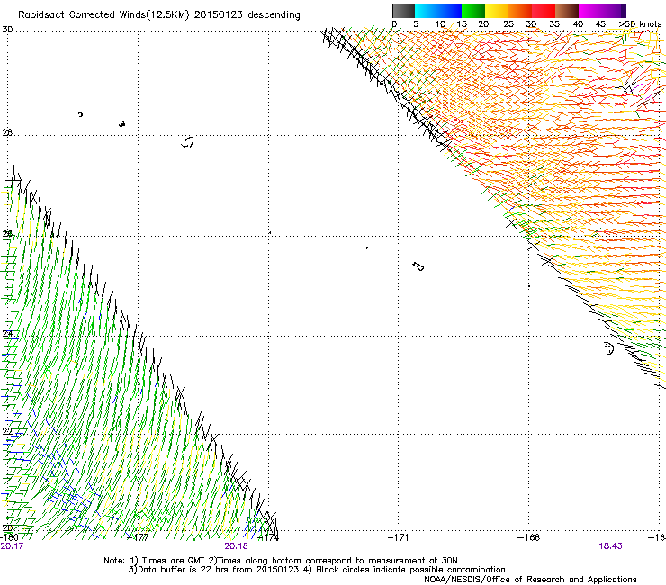Click the latitude label '22'
666x585 pixels.
(7, 431)
